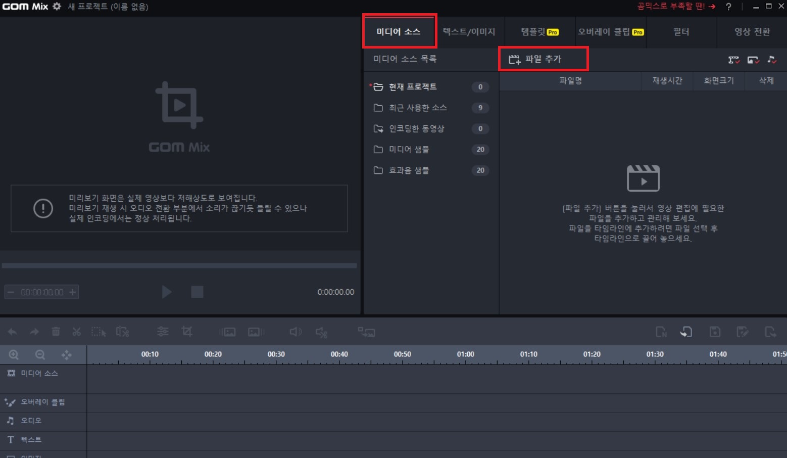Click the help question mark icon
Viewport: 787px width, 458px height.
pyautogui.click(x=728, y=7)
